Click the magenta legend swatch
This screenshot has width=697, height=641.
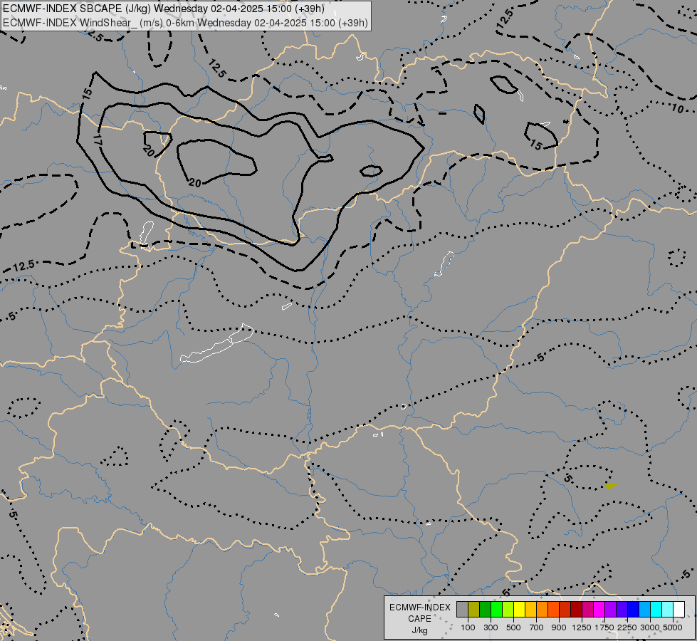(x=599, y=609)
